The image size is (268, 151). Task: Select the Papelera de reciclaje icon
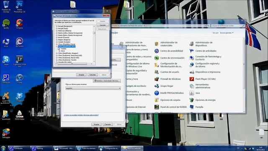tap(6, 7)
